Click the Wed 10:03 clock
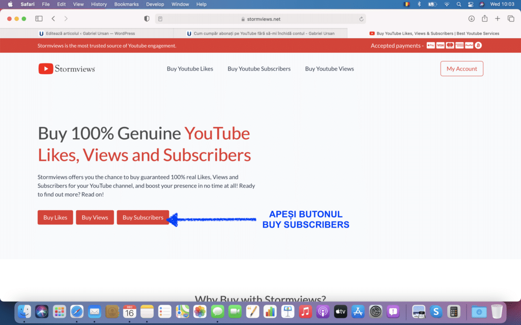The image size is (521, 325). pos(502,4)
